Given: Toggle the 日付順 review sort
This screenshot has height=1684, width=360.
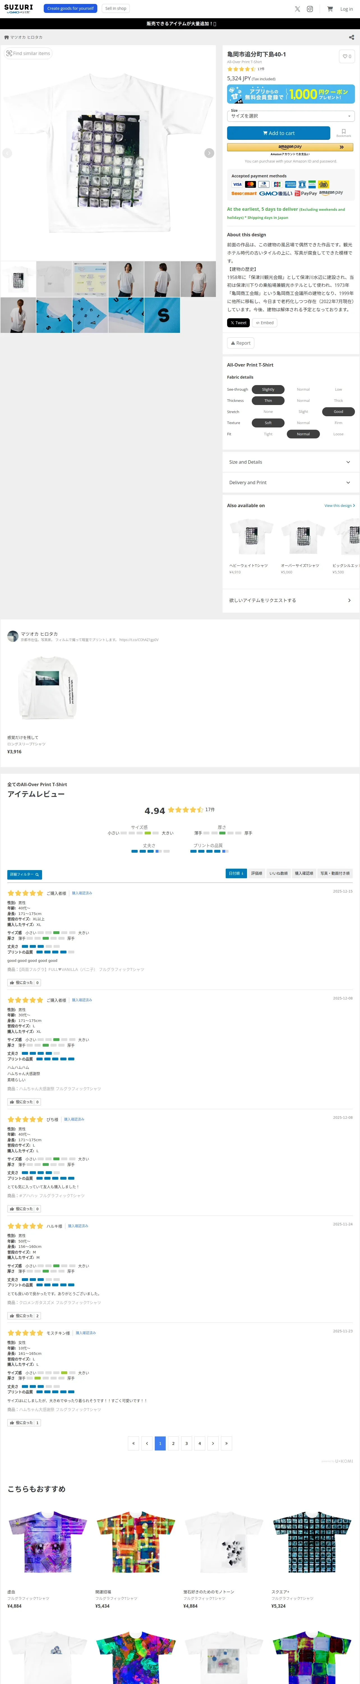Looking at the screenshot, I should coord(236,873).
